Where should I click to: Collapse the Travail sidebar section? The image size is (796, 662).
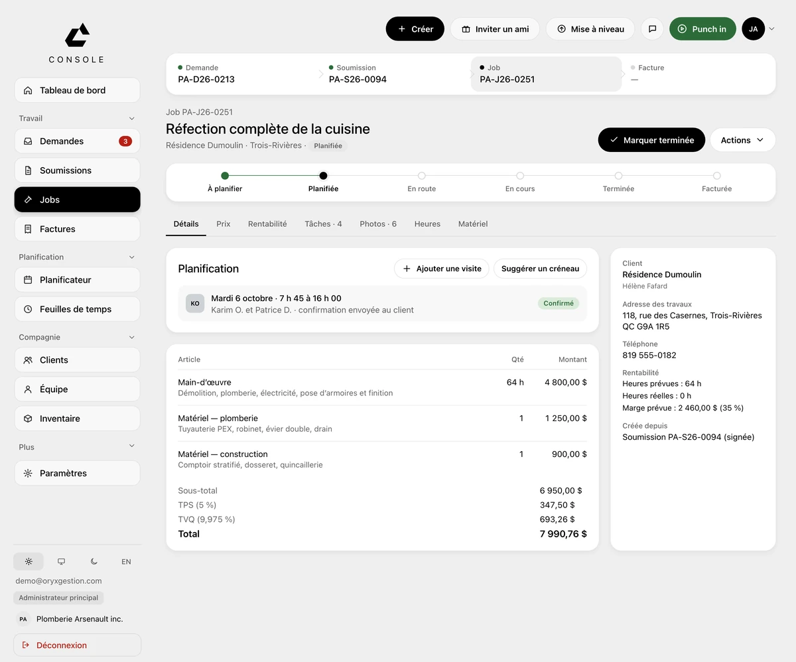click(131, 119)
